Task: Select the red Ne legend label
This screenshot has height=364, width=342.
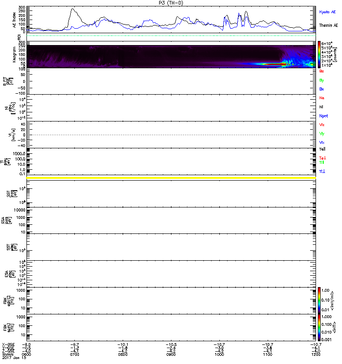Action: click(x=322, y=98)
